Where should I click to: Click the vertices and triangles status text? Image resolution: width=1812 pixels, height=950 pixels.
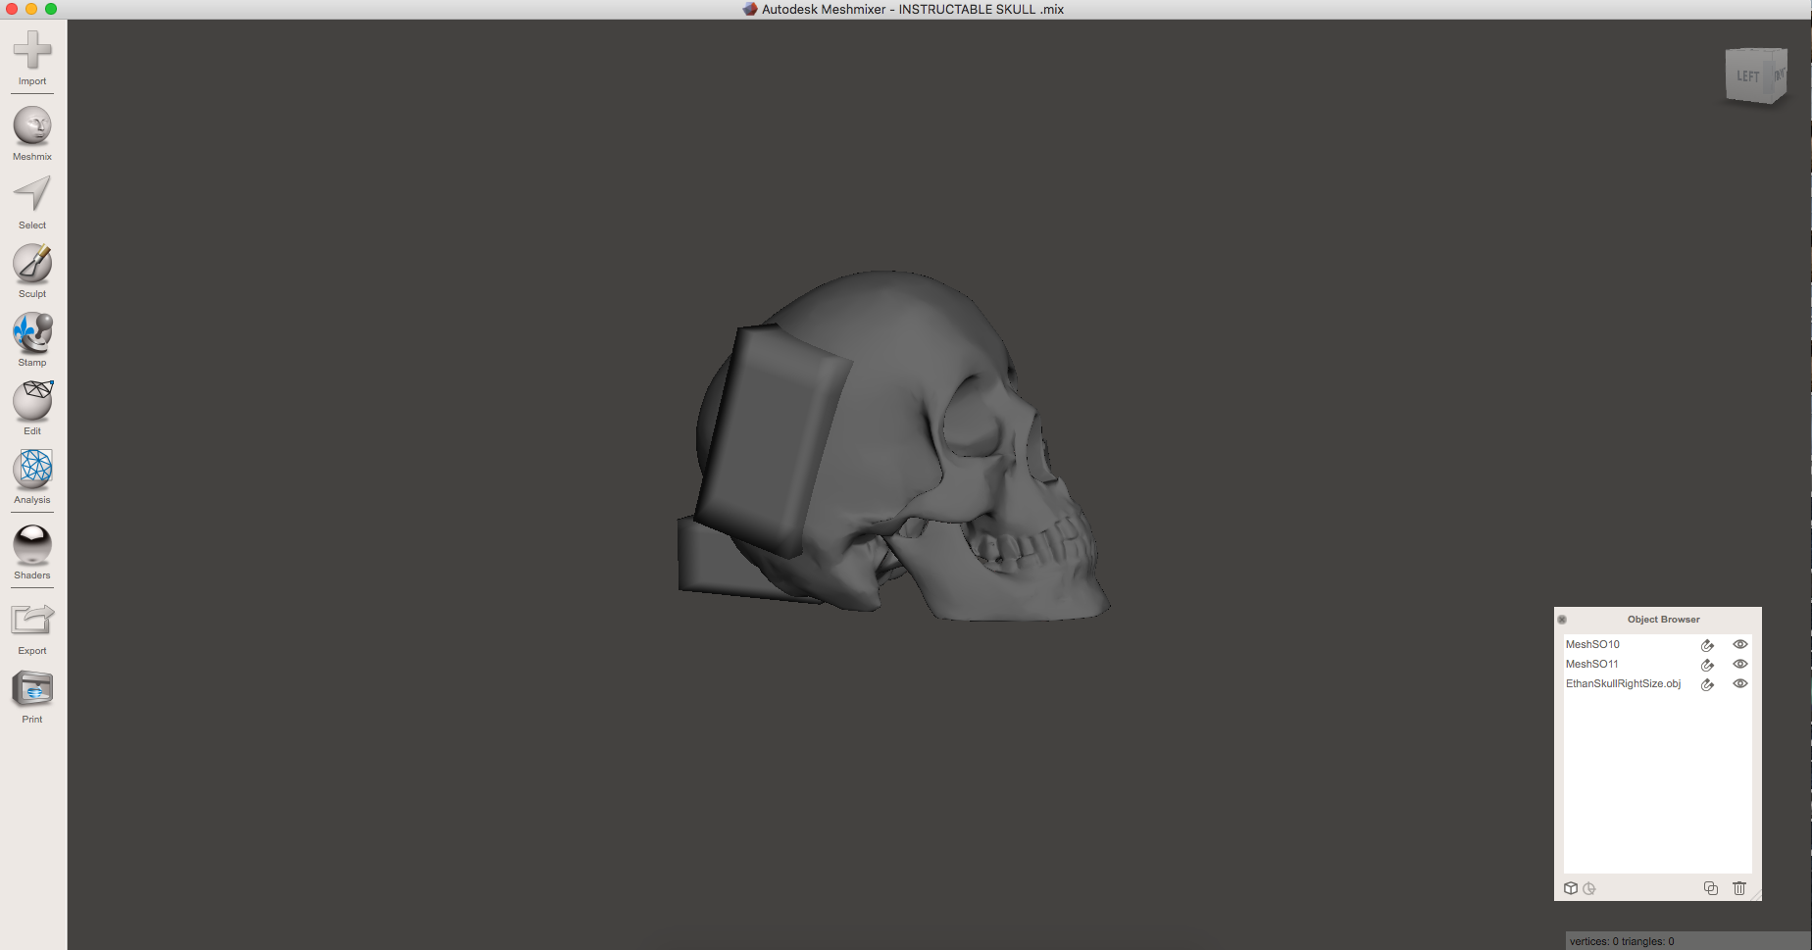[x=1622, y=941]
